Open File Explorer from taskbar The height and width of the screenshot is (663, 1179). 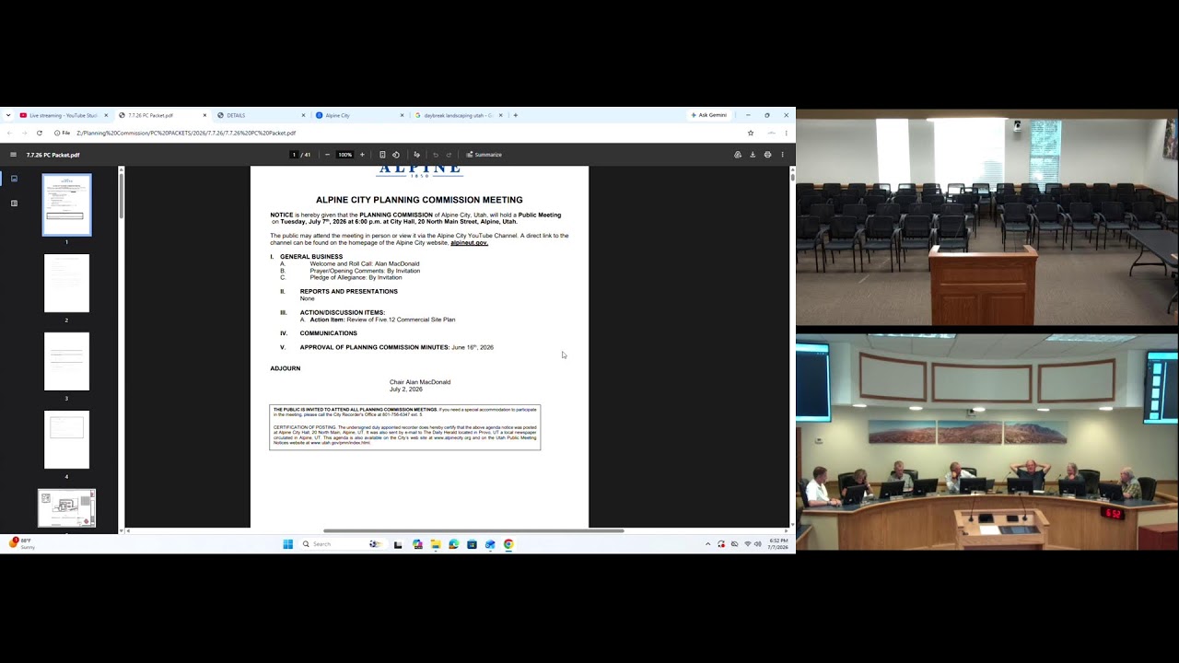[x=436, y=544]
